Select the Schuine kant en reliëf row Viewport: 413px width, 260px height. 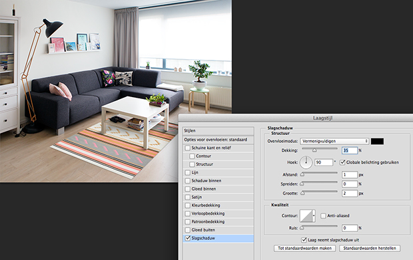click(218, 148)
